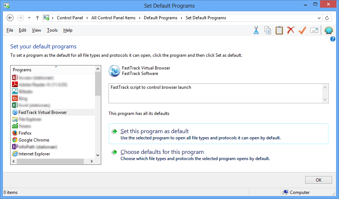Select Google Chrome in the Programs list
The height and width of the screenshot is (199, 339).
(53, 140)
